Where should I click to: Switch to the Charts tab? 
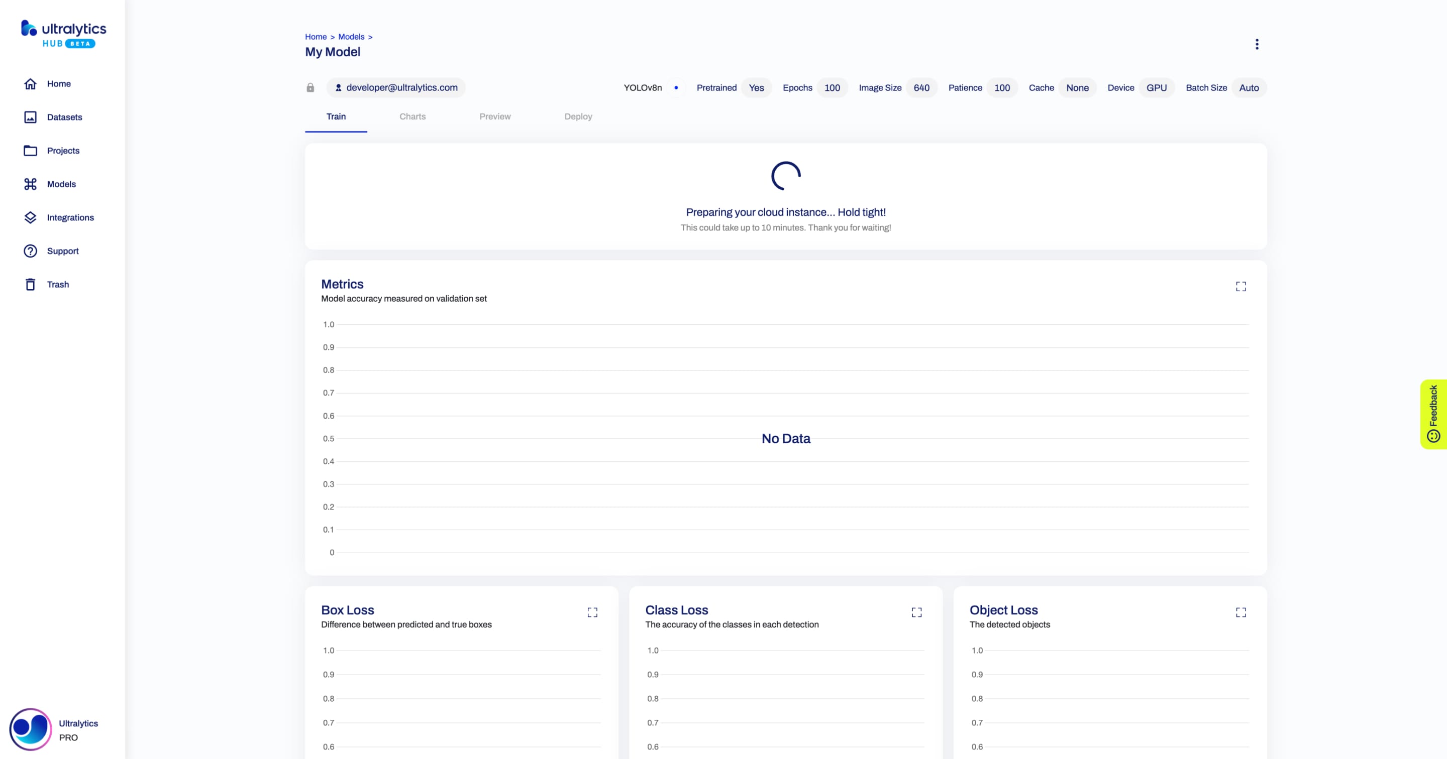pyautogui.click(x=412, y=115)
